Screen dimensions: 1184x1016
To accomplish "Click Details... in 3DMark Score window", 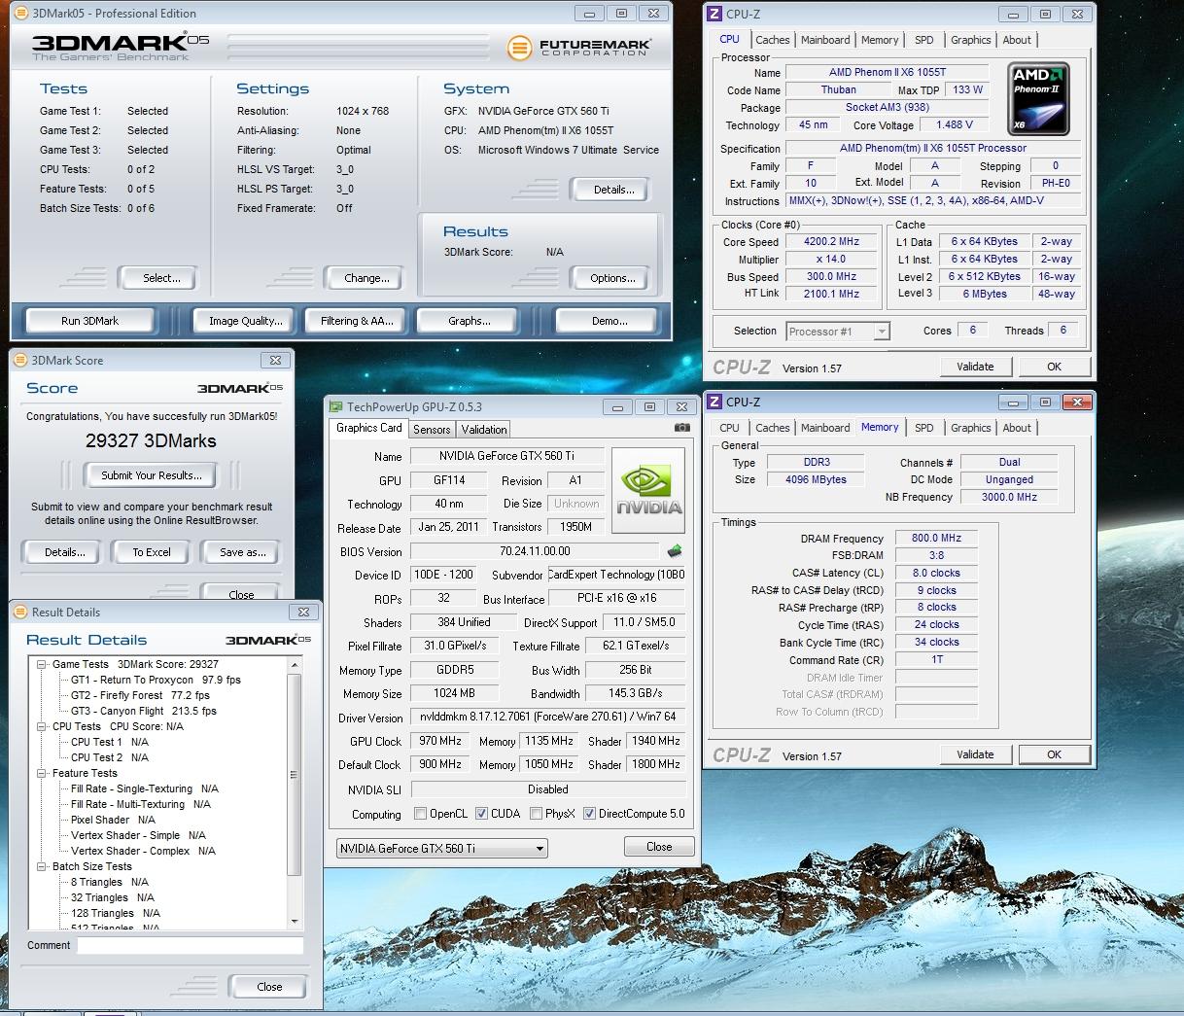I will [x=64, y=552].
